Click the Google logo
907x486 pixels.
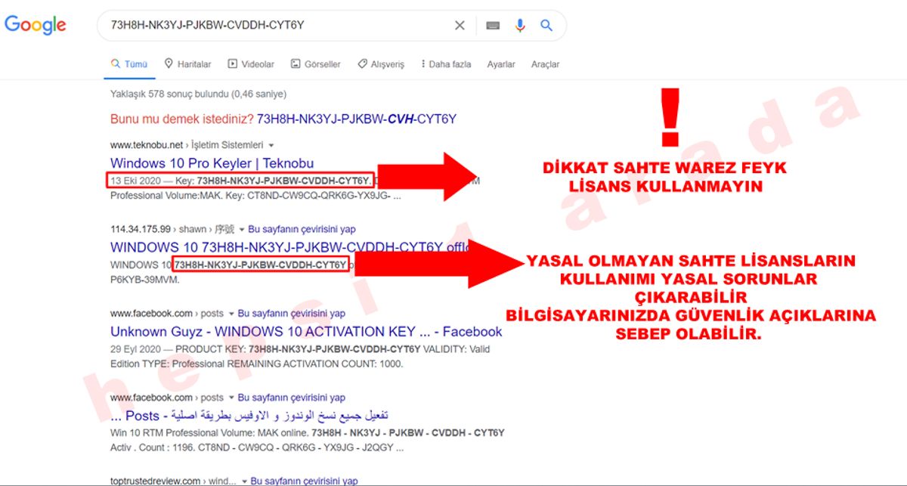coord(36,25)
